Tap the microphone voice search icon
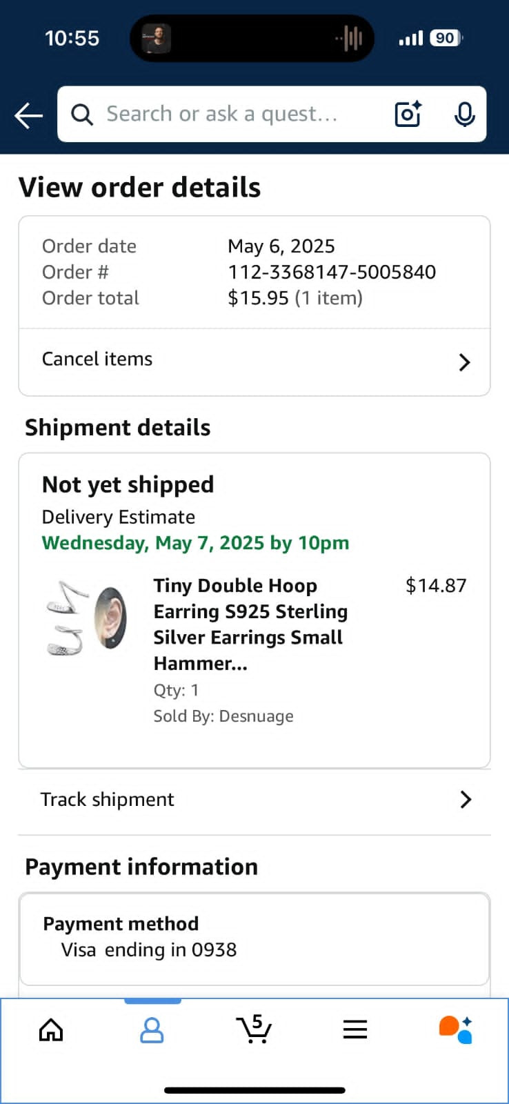This screenshot has height=1104, width=509. (x=465, y=115)
